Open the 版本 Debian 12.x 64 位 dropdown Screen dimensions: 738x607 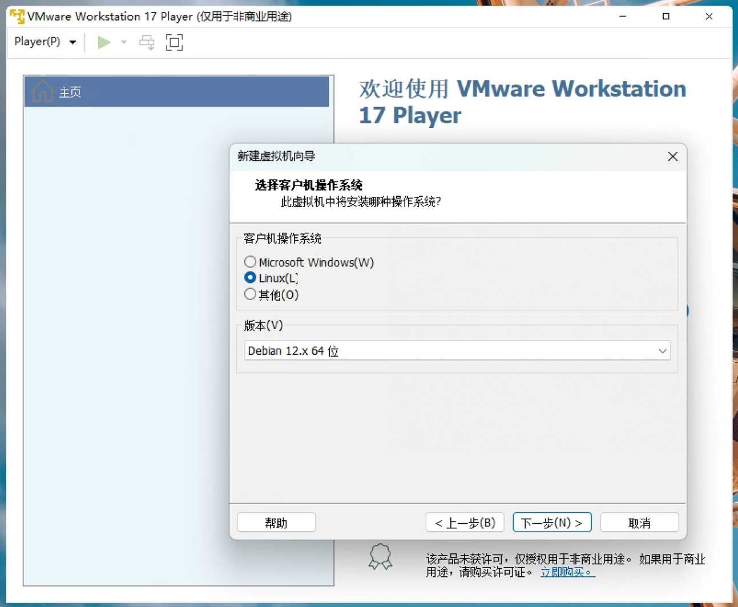click(x=457, y=351)
